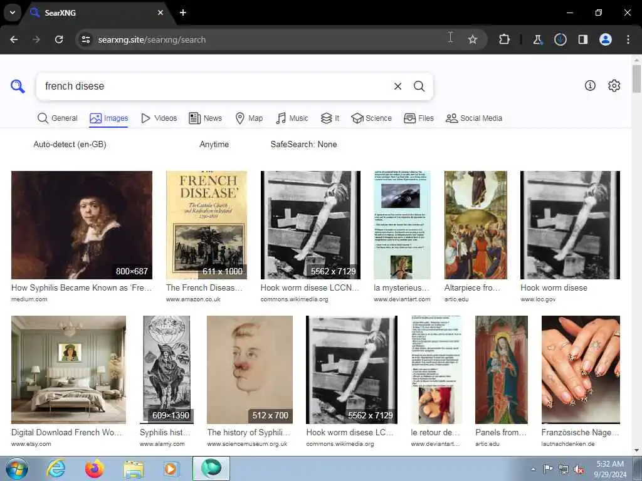Reload the current page
This screenshot has width=642, height=481.
coord(59,39)
